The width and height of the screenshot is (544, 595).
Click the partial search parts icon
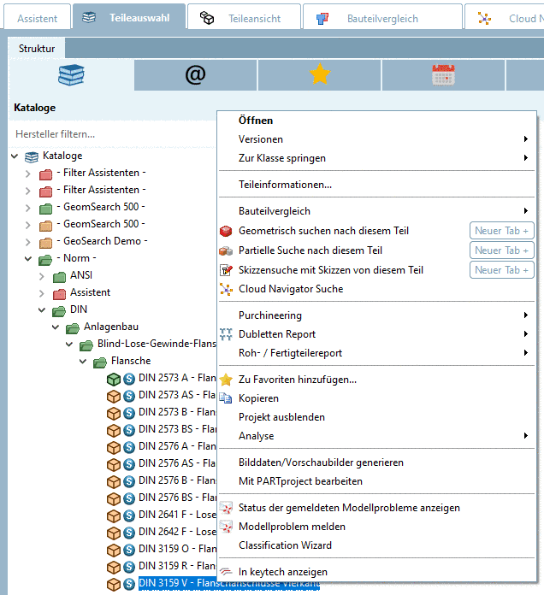click(226, 250)
